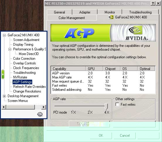Close the display properties dialog
Image resolution: width=162 pixels, height=142 pixels.
pyautogui.click(x=158, y=4)
